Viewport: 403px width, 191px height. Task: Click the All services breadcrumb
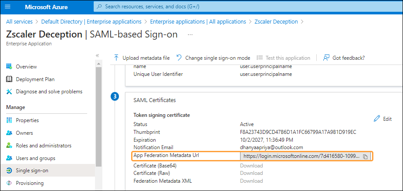tap(20, 22)
